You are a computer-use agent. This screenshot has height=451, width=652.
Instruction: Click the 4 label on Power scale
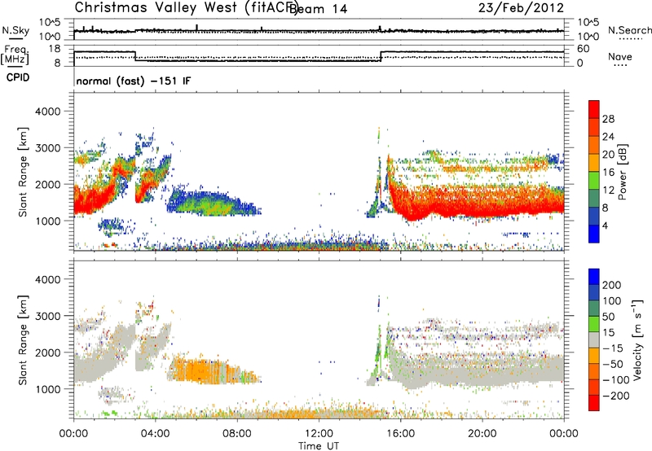(605, 225)
